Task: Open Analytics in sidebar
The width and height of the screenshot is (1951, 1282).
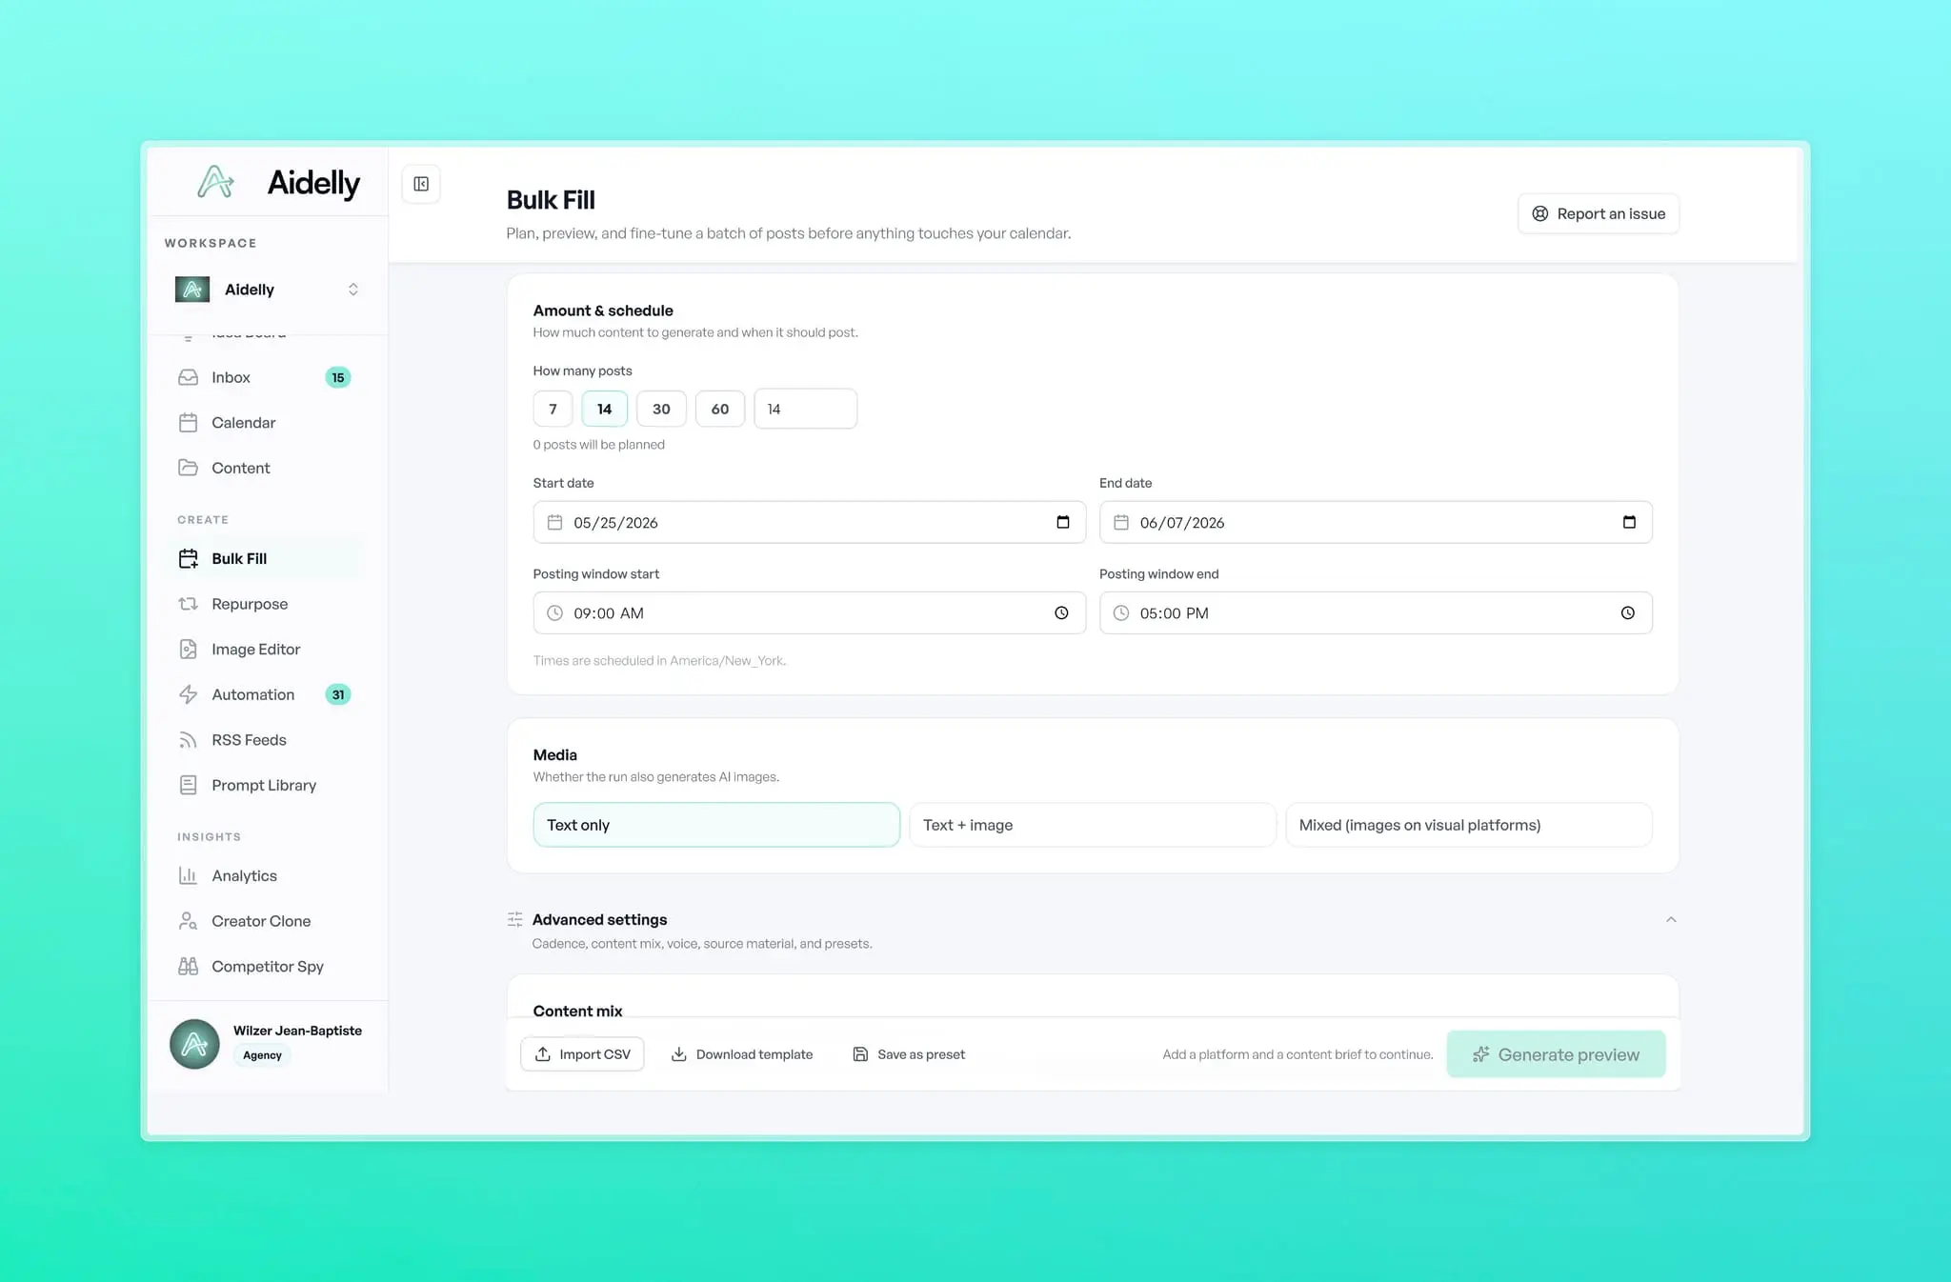Action: tap(267, 875)
